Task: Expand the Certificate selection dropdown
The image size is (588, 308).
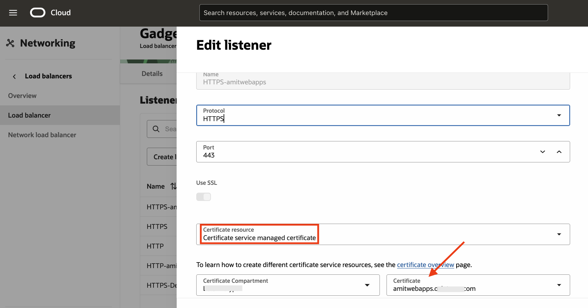Action: 559,285
